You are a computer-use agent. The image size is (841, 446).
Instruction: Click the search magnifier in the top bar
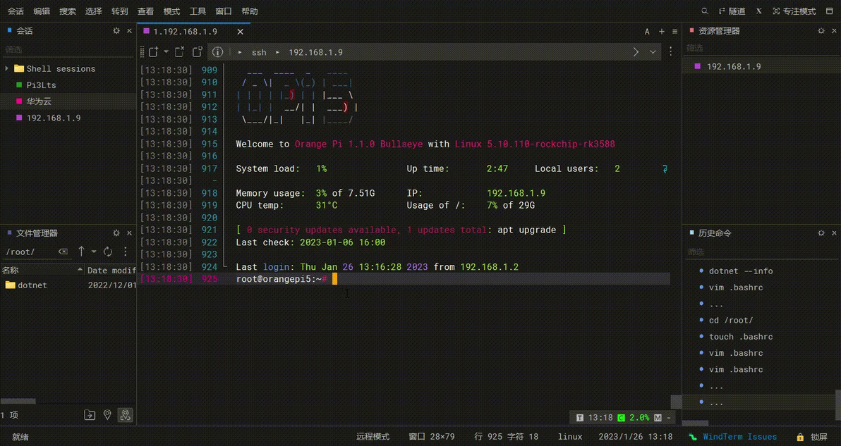coord(704,11)
